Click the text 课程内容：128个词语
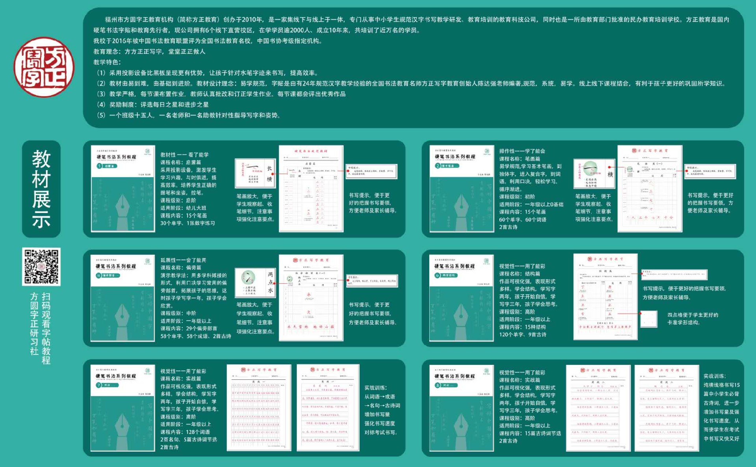This screenshot has width=756, height=467. click(x=185, y=432)
